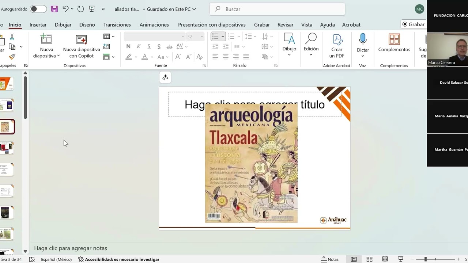Click the Cut scissors icon

pyautogui.click(x=12, y=37)
